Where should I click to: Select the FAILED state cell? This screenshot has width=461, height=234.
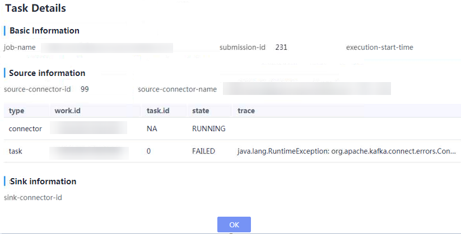coord(203,151)
